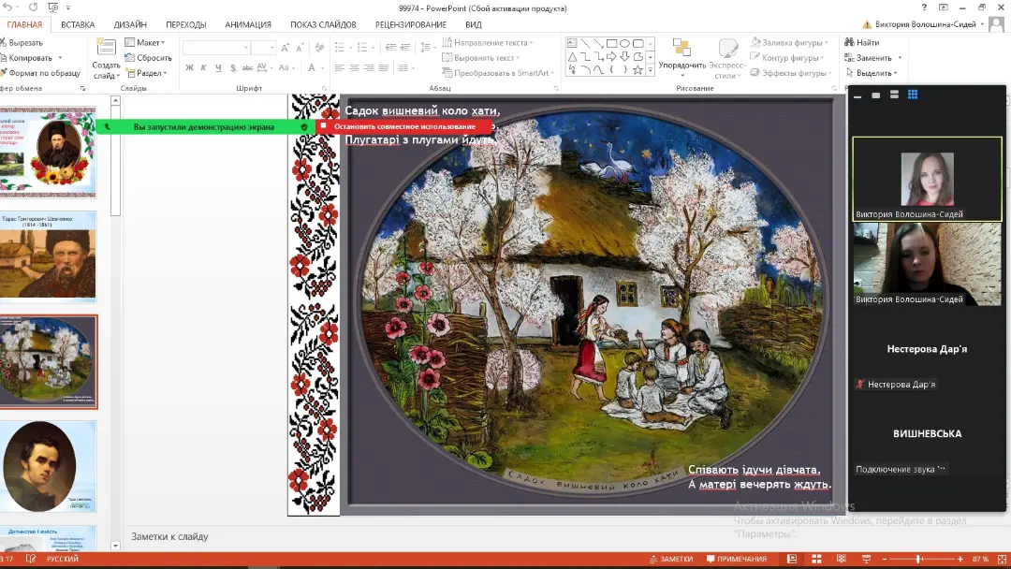Click the Создать слайд (New Slide) icon
Viewport: 1011px width, 569px height.
pos(106,48)
